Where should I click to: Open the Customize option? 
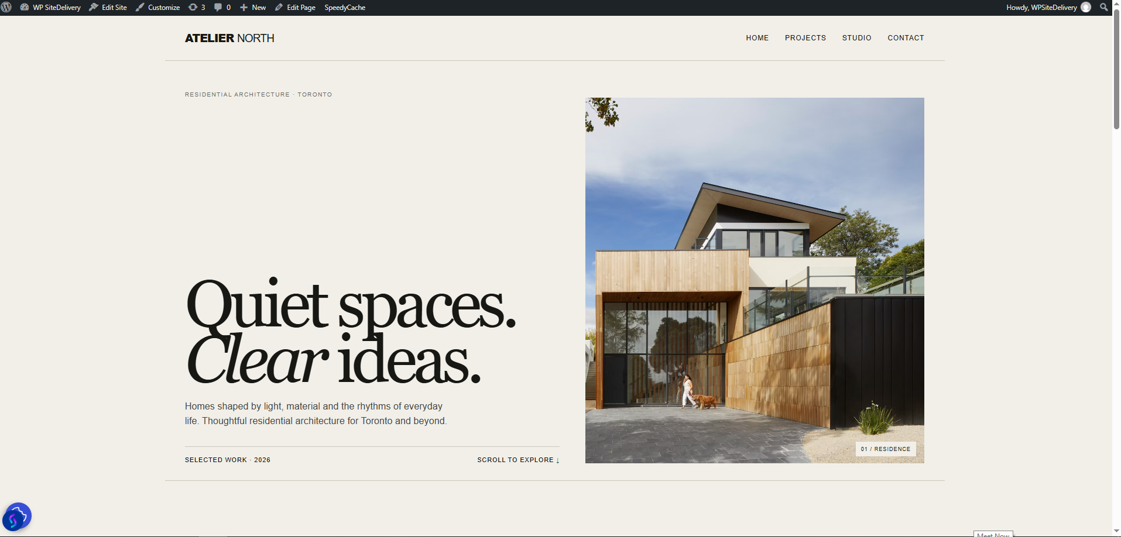(157, 8)
